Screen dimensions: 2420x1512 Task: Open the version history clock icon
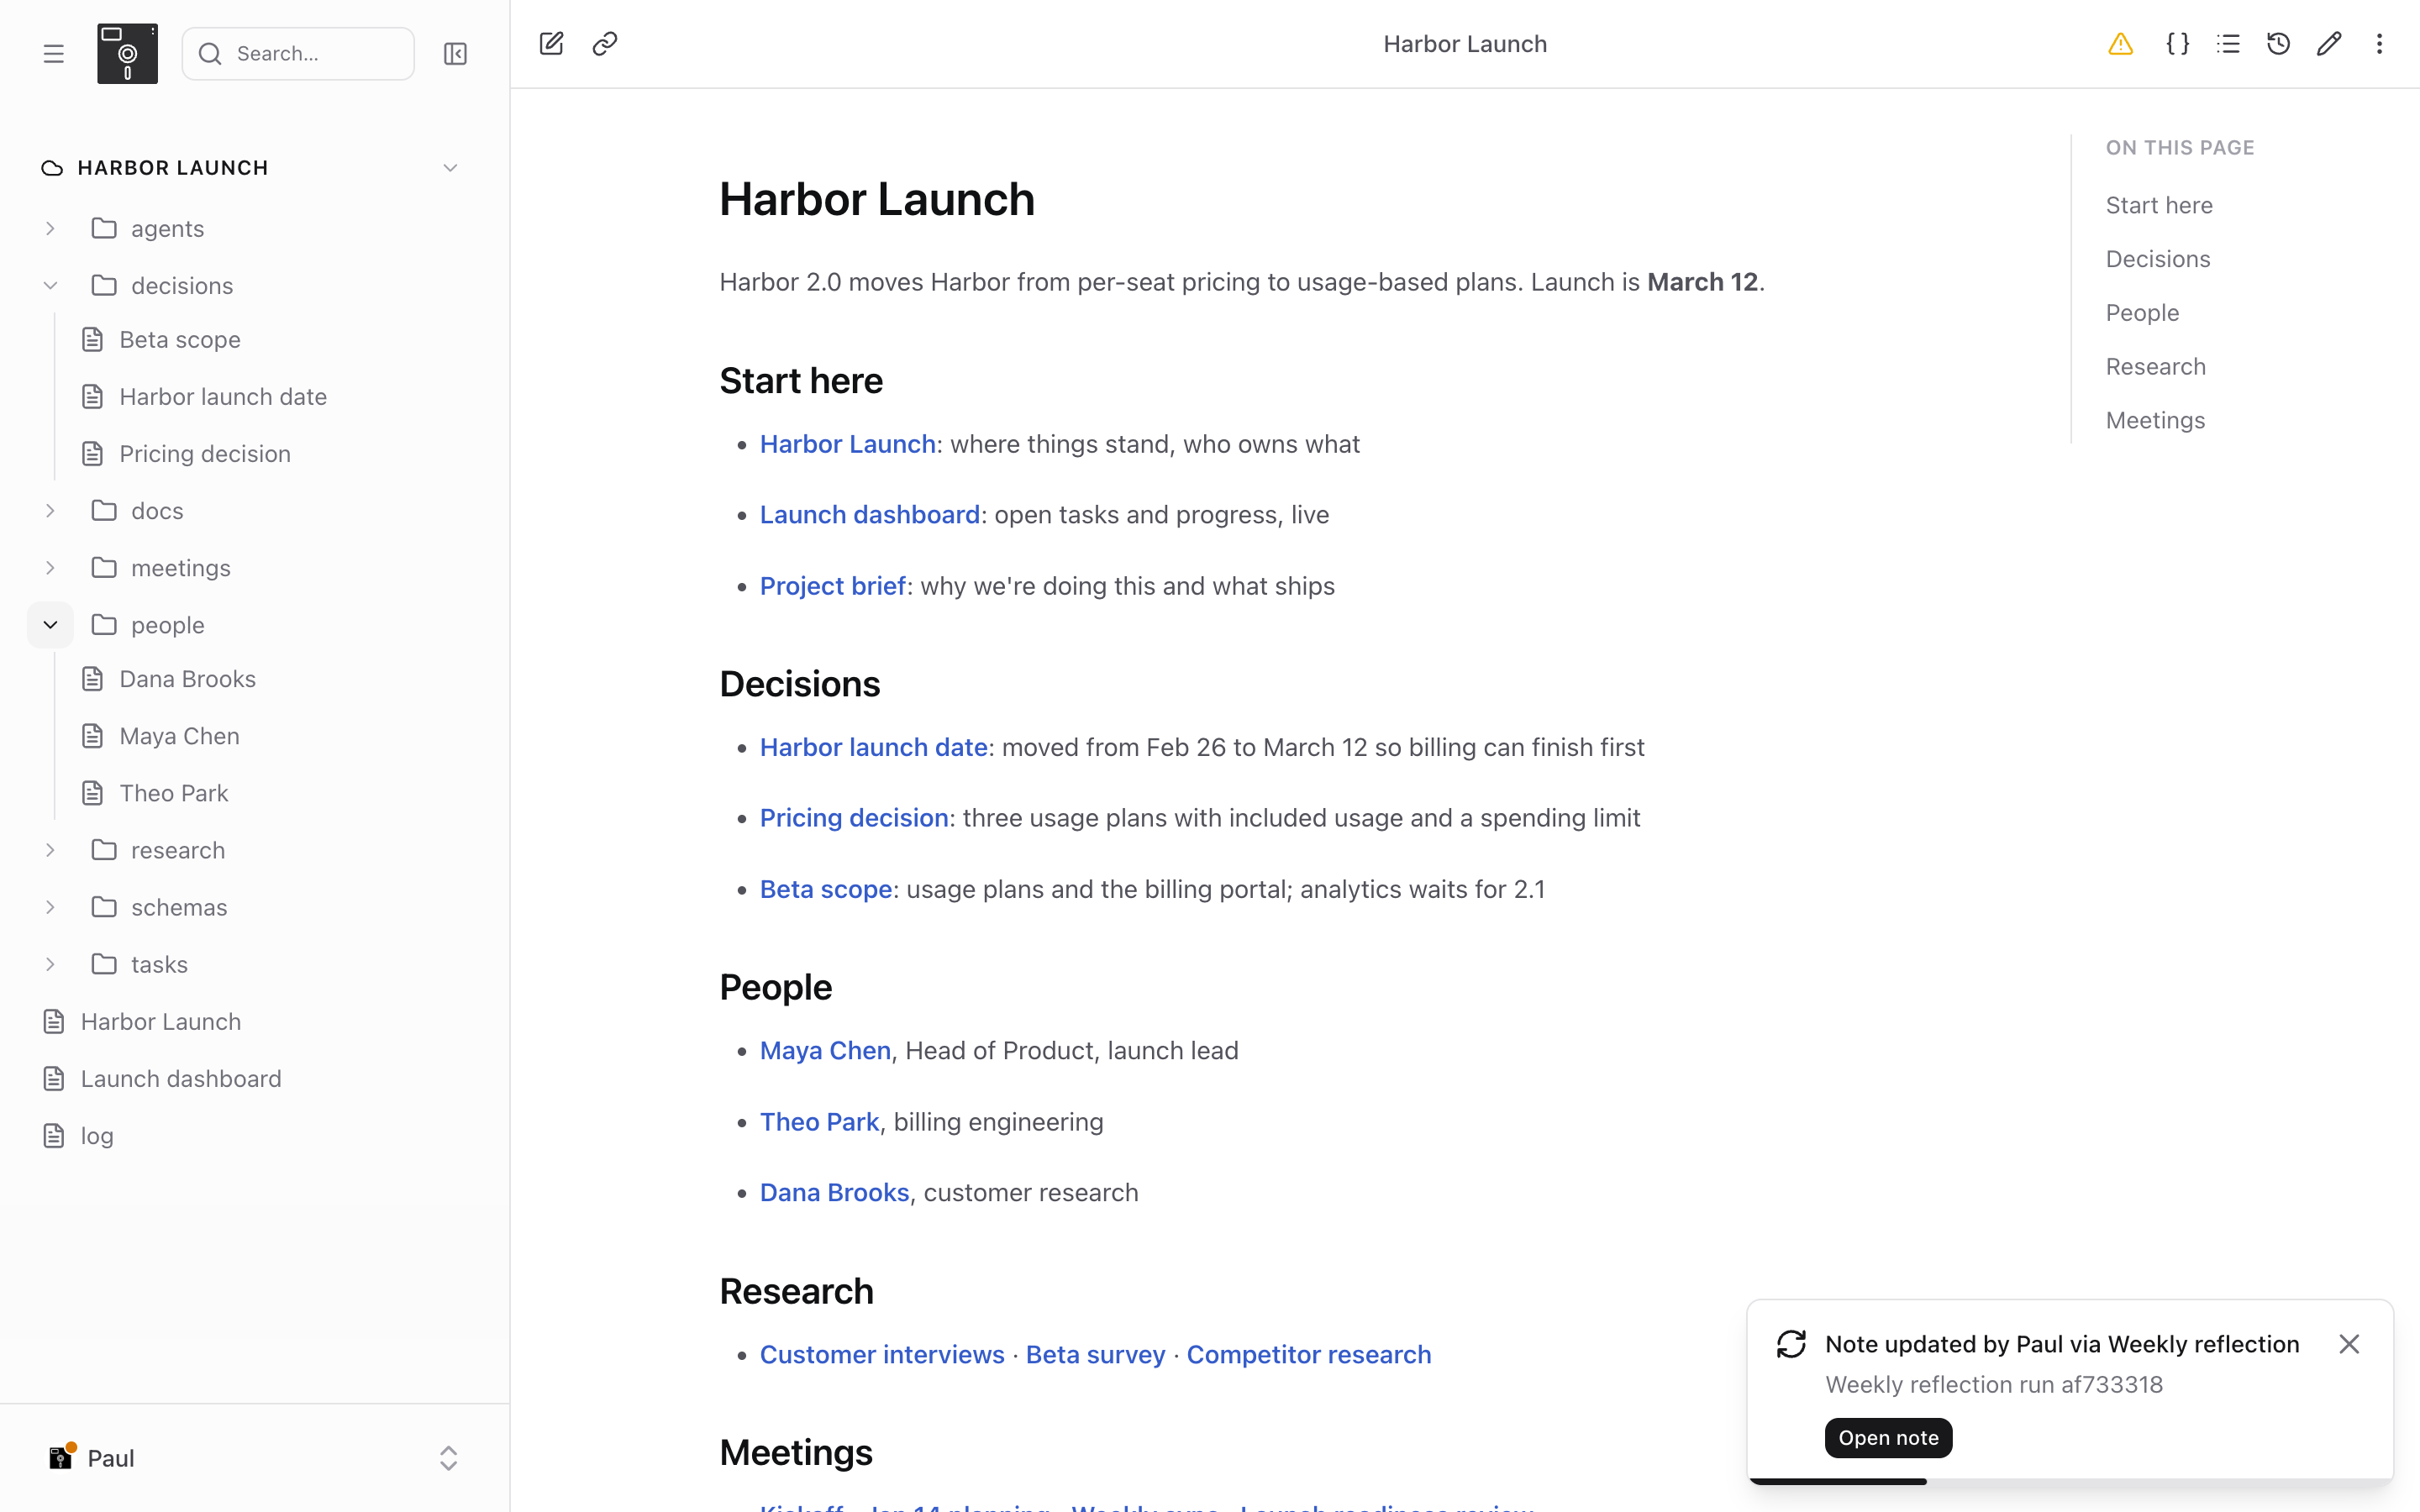[2278, 44]
